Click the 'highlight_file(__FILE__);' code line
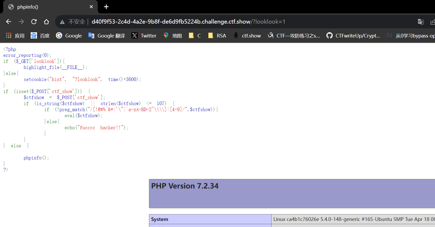Image resolution: width=435 pixels, height=227 pixels. click(55, 67)
